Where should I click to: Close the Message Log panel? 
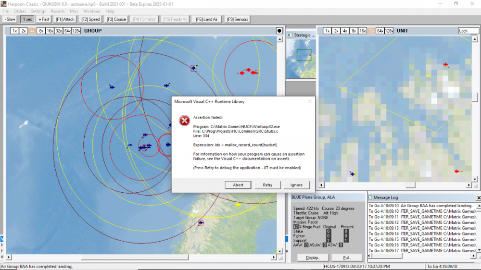pos(479,197)
